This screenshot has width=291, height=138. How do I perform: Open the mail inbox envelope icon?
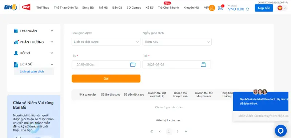coord(220,8)
